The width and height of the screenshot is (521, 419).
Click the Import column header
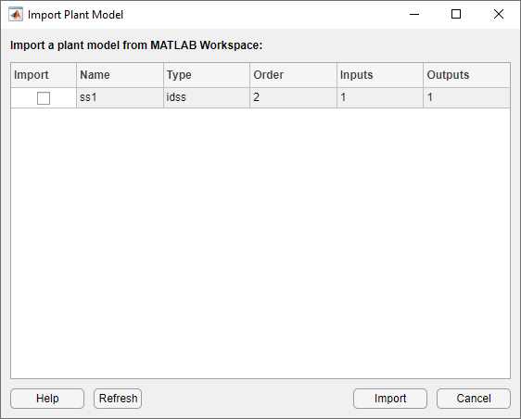[44, 75]
